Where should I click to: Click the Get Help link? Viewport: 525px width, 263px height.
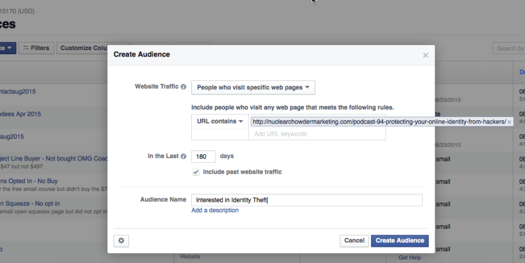(409, 257)
